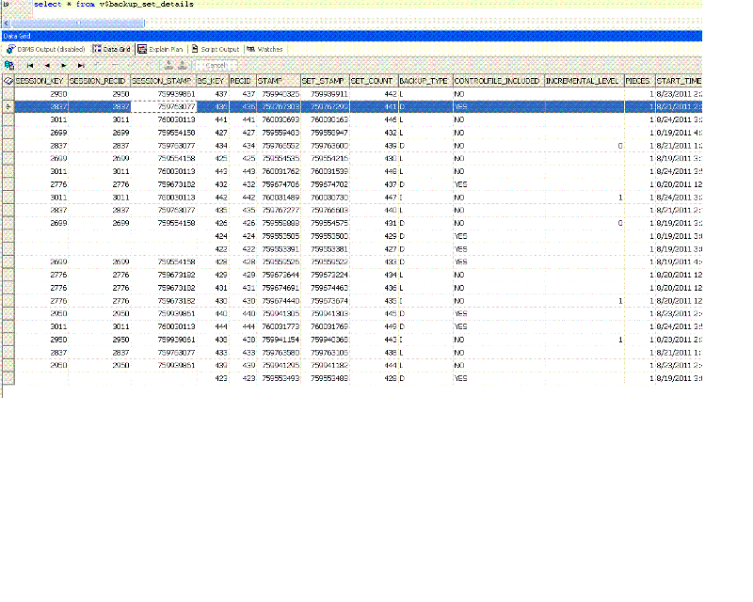Go to the previous record arrow
This screenshot has height=602, width=753.
tap(47, 65)
